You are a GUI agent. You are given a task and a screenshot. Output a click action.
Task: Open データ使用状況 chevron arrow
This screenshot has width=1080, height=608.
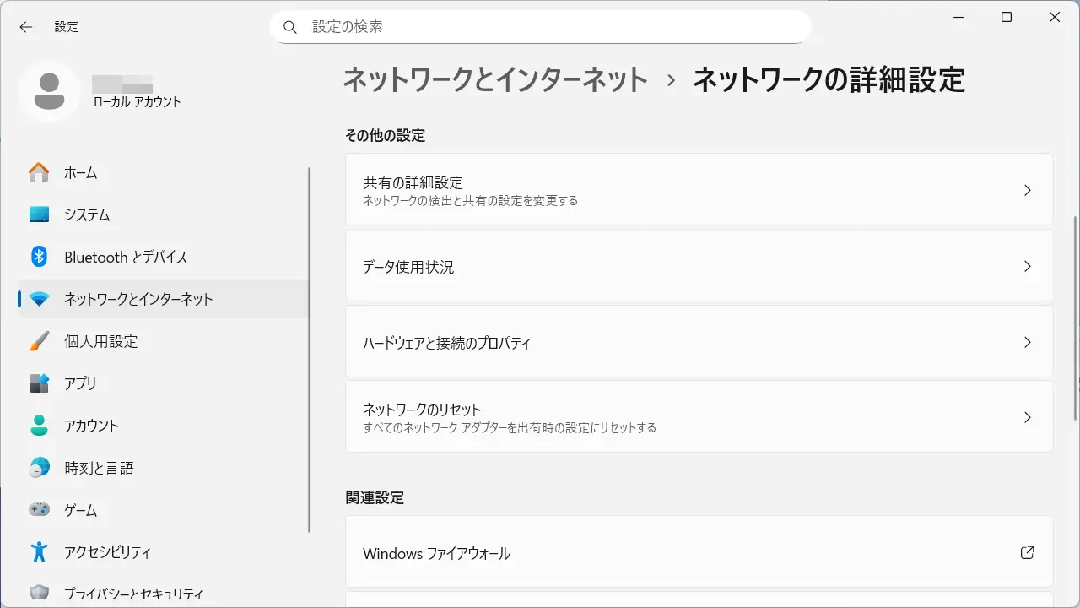pyautogui.click(x=1027, y=266)
